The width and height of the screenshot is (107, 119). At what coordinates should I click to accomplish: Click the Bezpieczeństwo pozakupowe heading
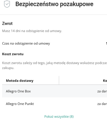(54, 4)
